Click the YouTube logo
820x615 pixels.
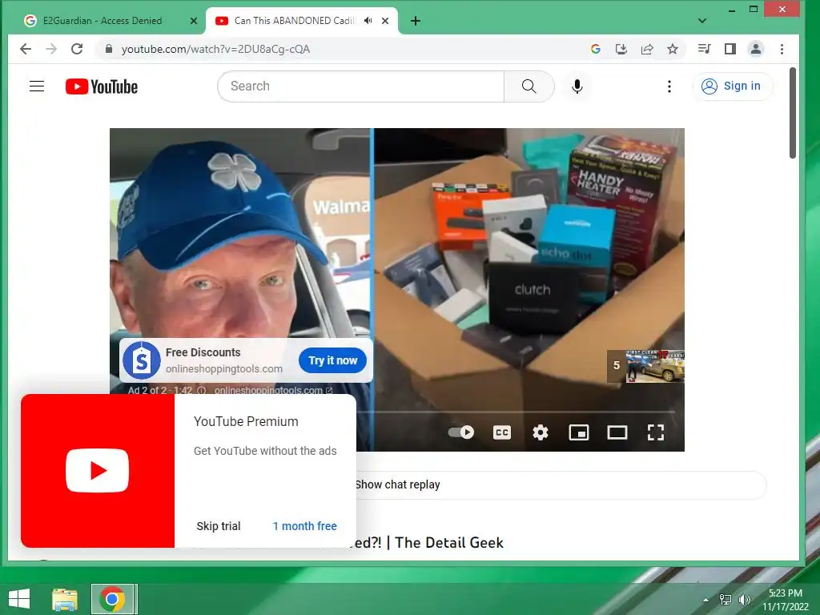click(102, 86)
